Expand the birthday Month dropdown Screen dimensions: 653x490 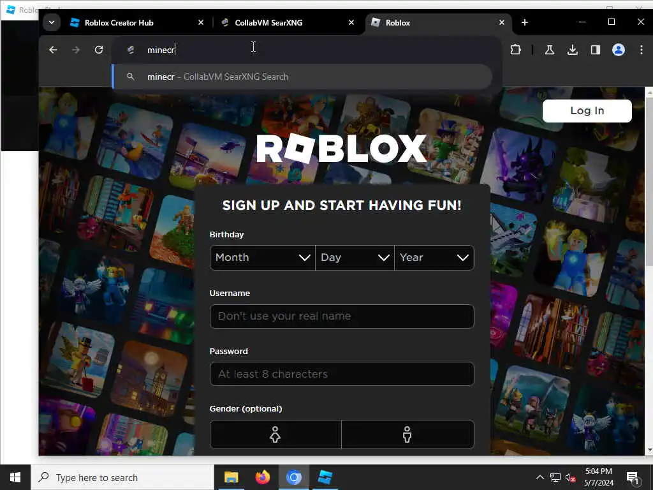point(262,258)
